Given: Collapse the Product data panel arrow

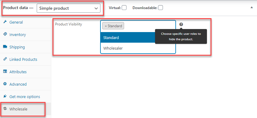Looking at the screenshot, I should [x=252, y=7].
